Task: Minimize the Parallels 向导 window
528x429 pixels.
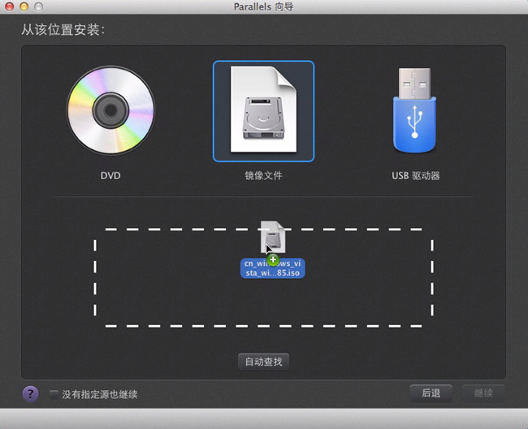Action: [x=24, y=7]
